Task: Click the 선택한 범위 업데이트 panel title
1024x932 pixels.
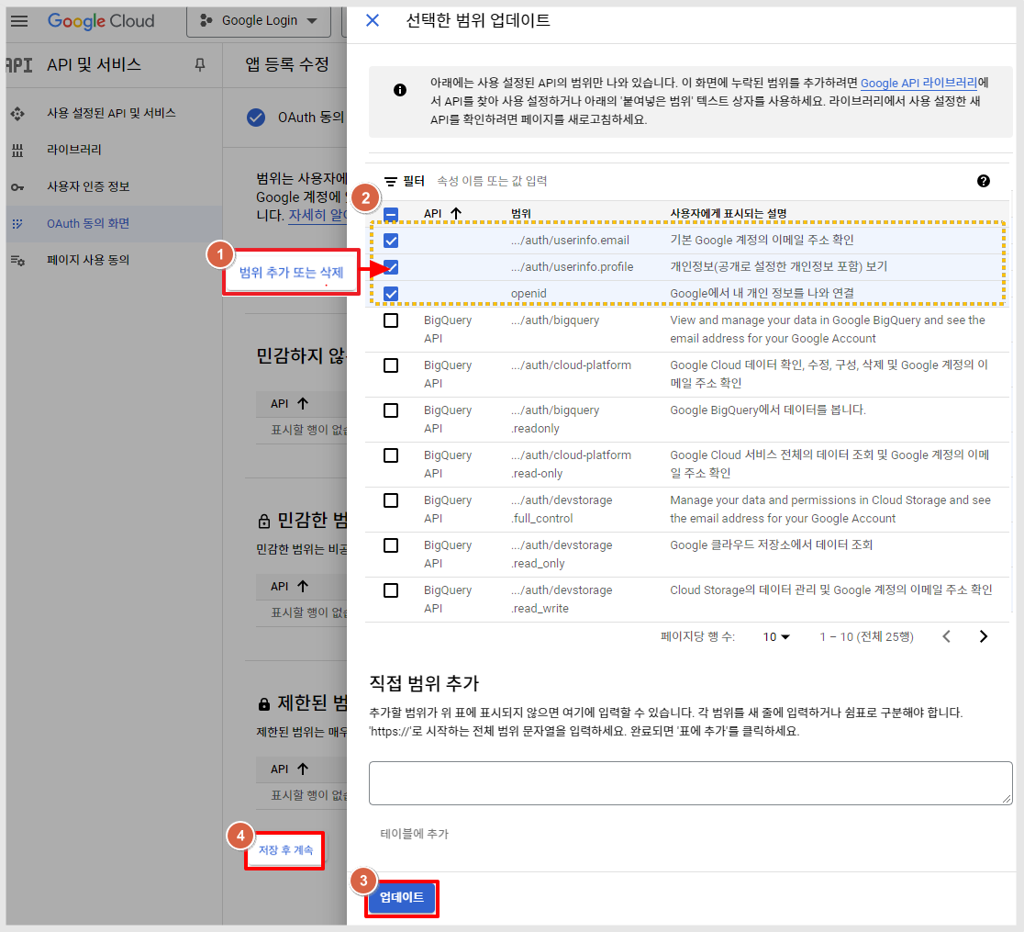Action: 478,20
